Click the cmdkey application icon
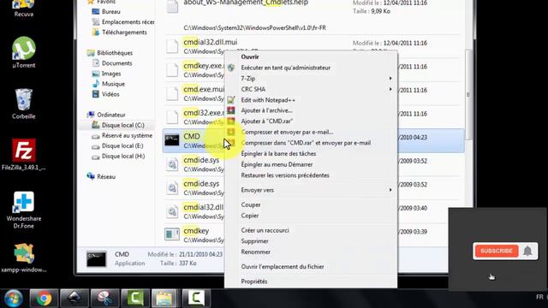 pyautogui.click(x=172, y=234)
